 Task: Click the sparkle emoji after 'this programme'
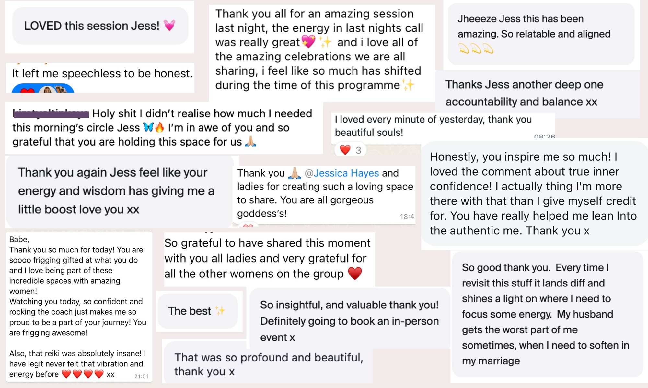click(408, 85)
